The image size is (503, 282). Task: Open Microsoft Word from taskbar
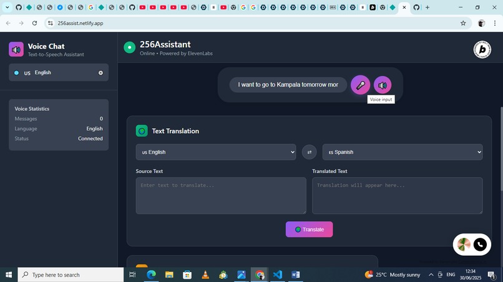click(x=295, y=275)
